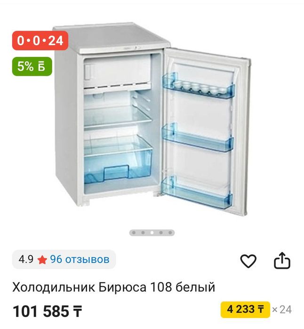Click the bottom door shelf in the photo
Image resolution: width=304 pixels, height=329 pixels.
197,193
